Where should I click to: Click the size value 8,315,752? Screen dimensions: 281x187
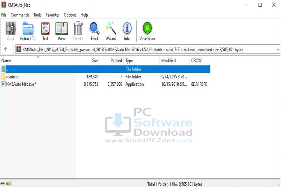tap(91, 84)
